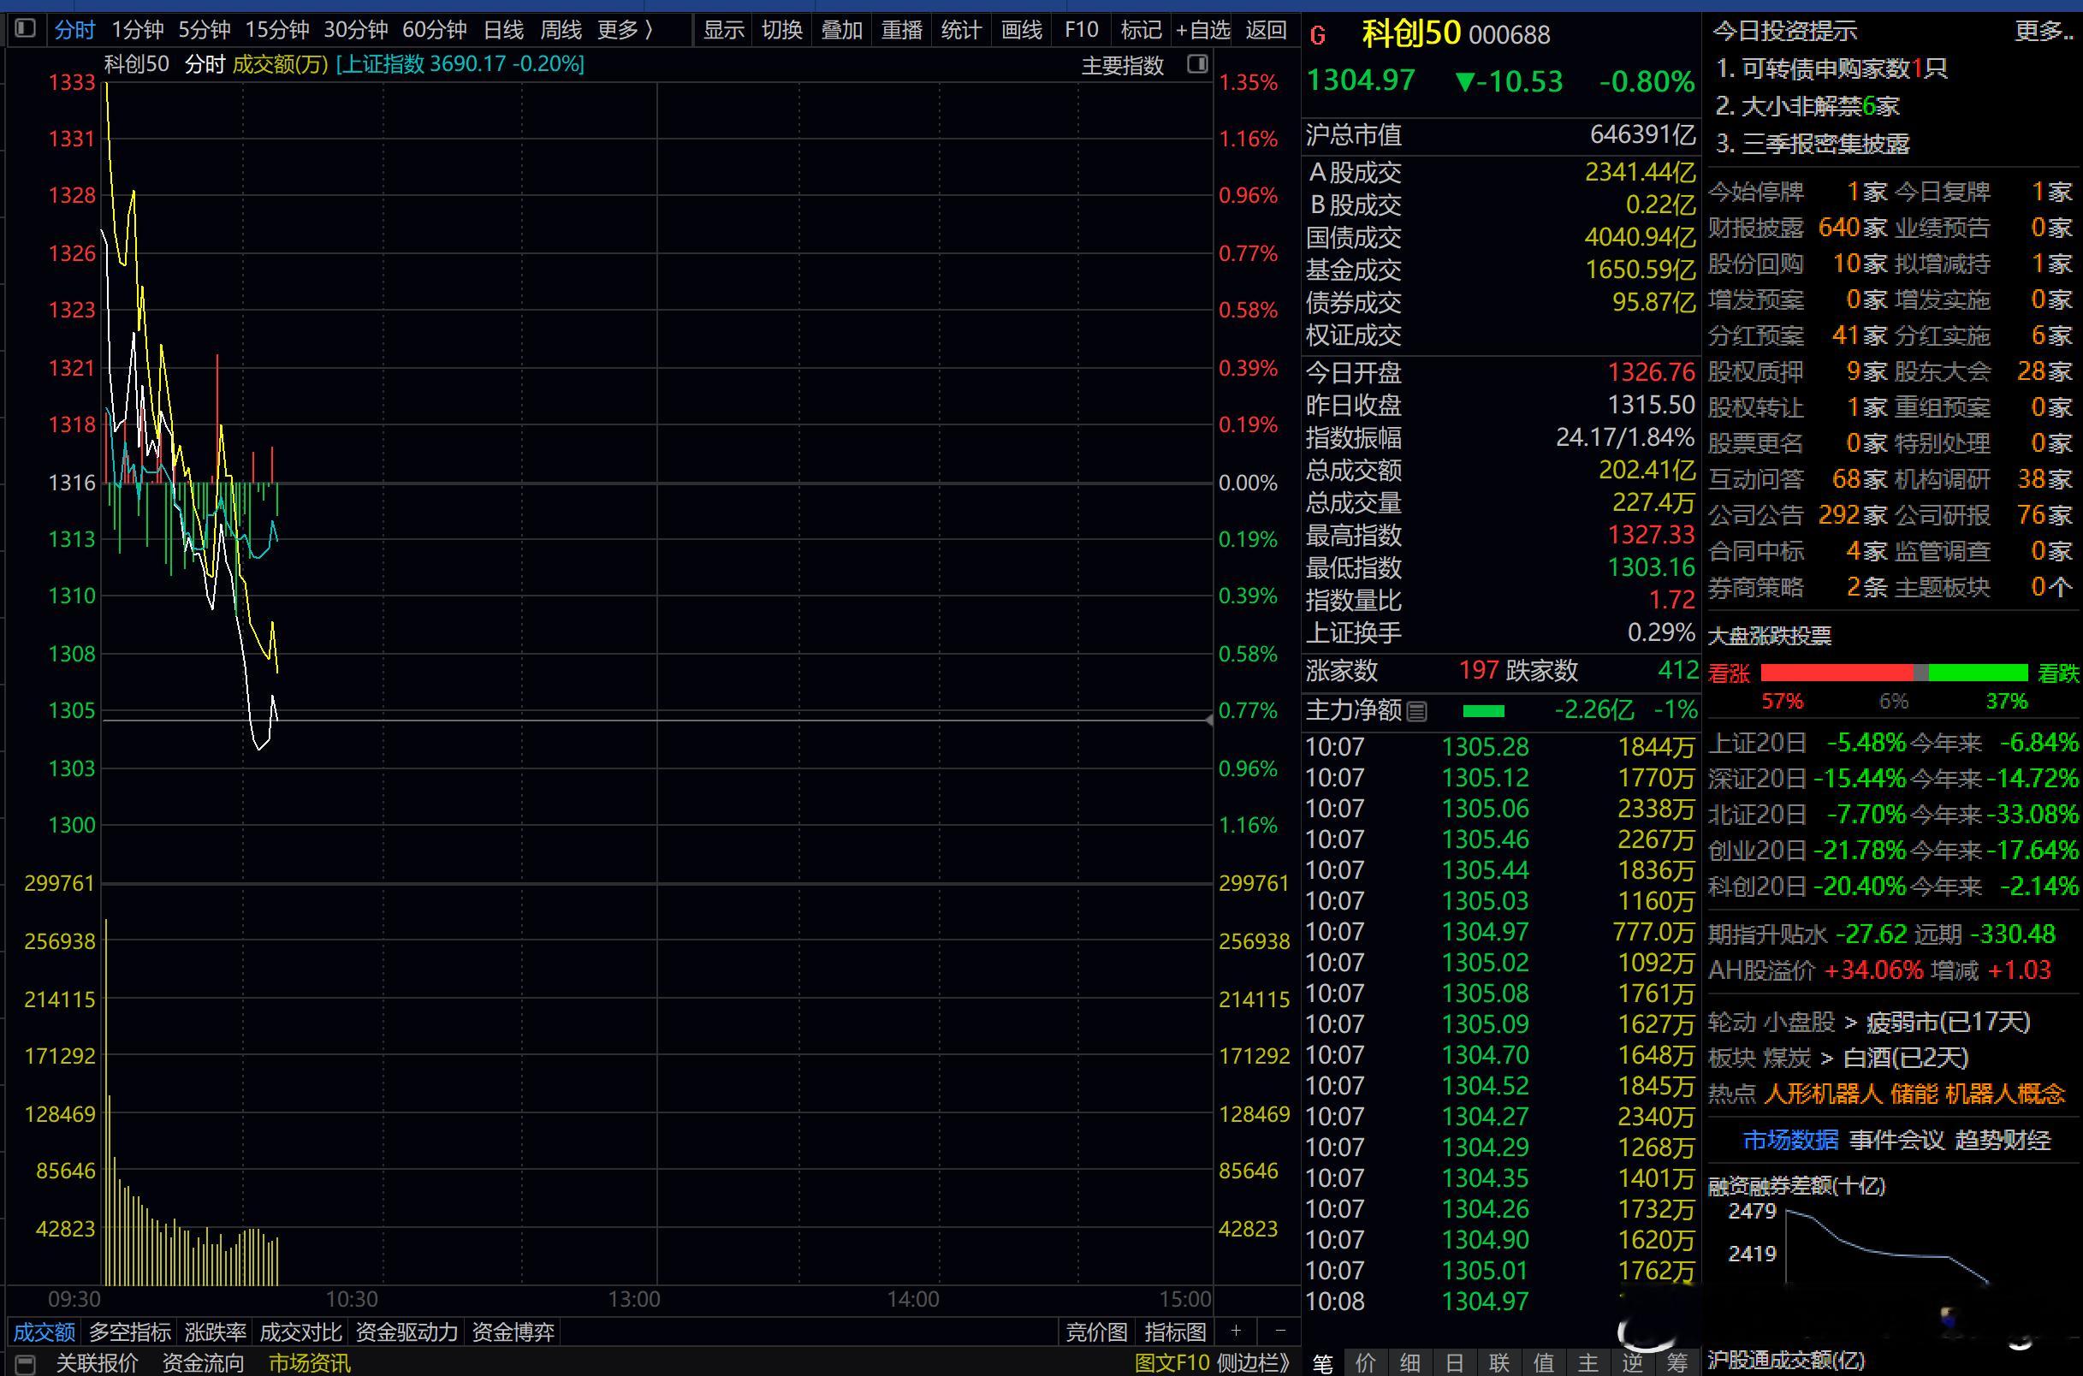Switch to the 日线 chart

(x=502, y=30)
